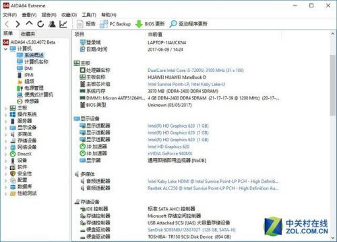The width and height of the screenshot is (337, 242).
Task: Click BIOS 更新 toolbar button
Action: point(150,24)
